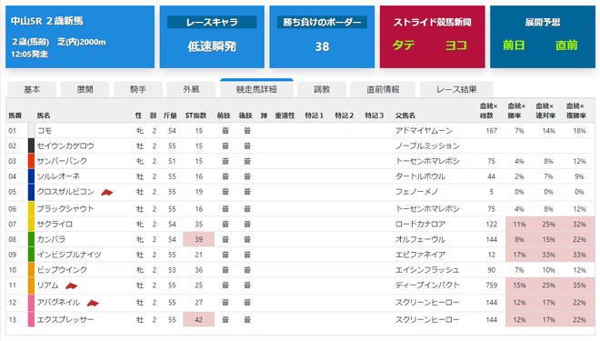Viewport: 600px width, 341px height.
Task: Click sire name エピファネイア
Action: click(x=420, y=255)
